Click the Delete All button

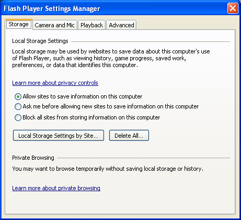tap(129, 136)
